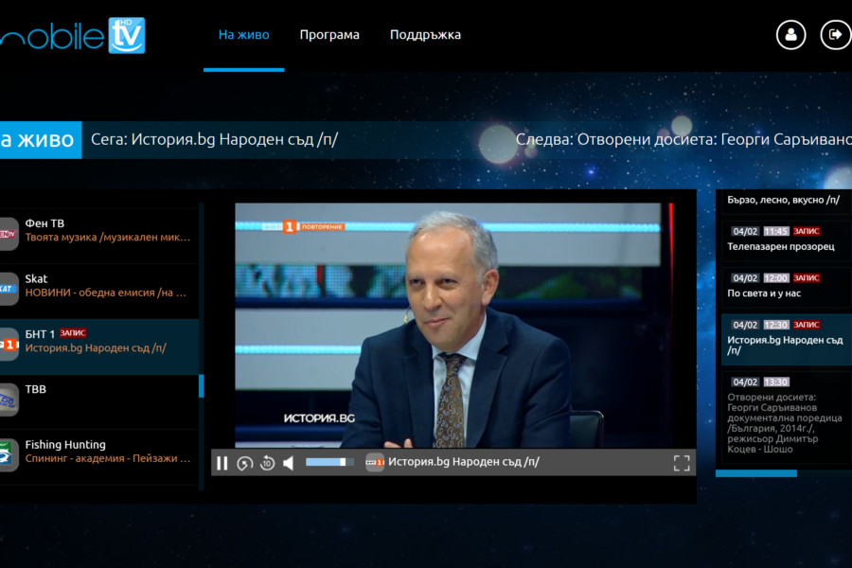Adjust the player volume slider

pyautogui.click(x=328, y=463)
